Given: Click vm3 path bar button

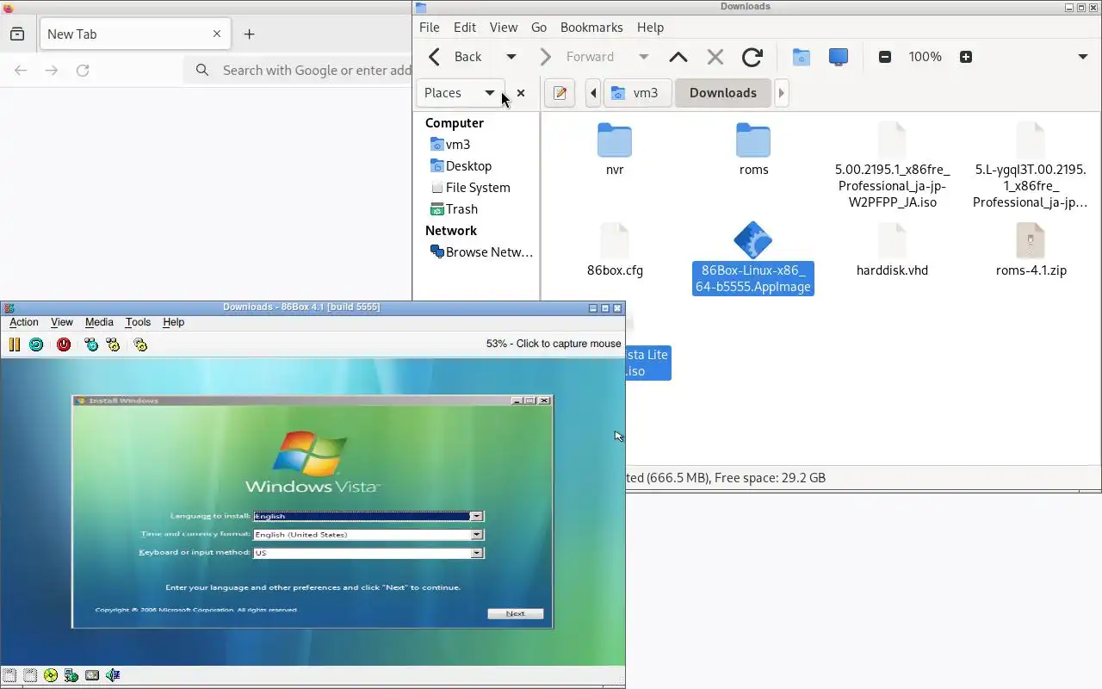Looking at the screenshot, I should (637, 93).
